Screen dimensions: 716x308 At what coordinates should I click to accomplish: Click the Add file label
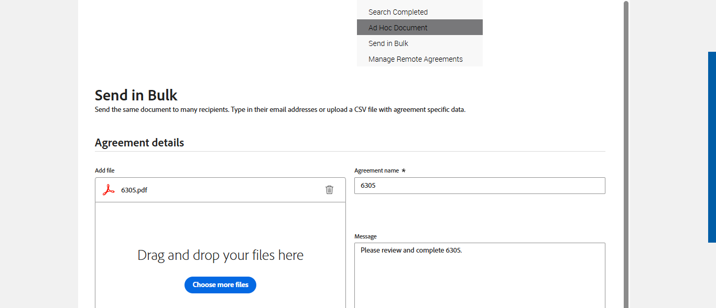(104, 170)
